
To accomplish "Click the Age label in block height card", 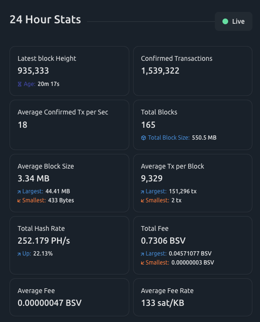I will click(x=29, y=84).
